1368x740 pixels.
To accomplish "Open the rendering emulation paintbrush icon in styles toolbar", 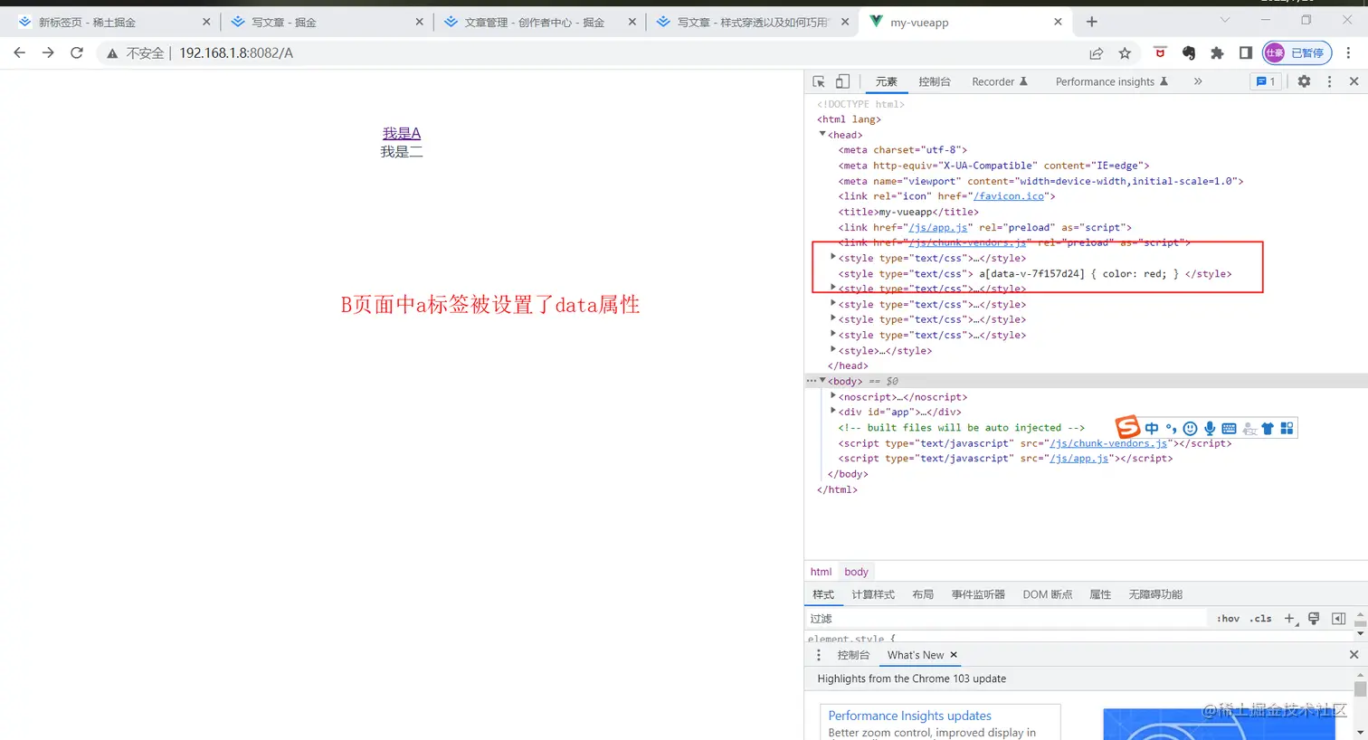I will tap(1314, 619).
